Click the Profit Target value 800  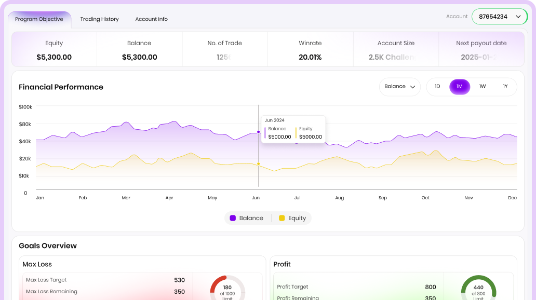(x=431, y=287)
